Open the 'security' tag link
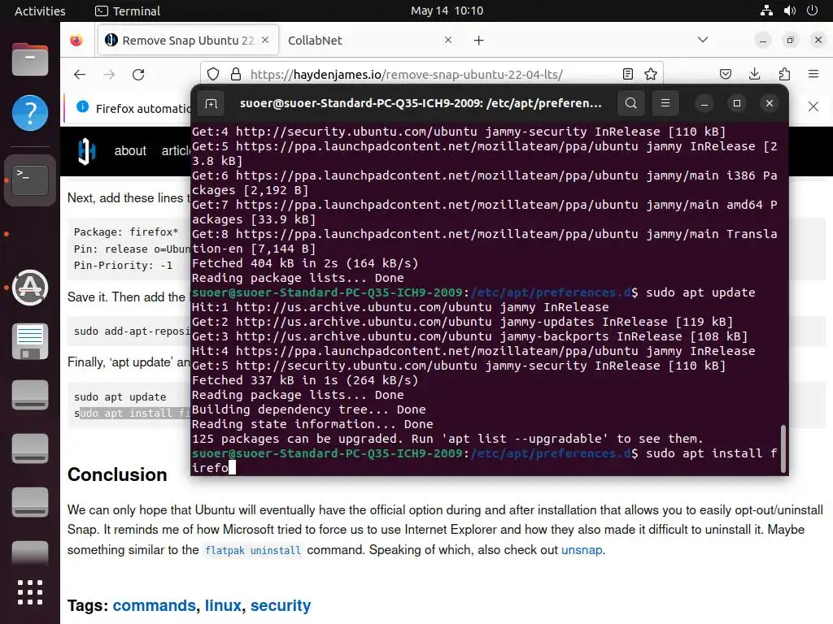Image resolution: width=833 pixels, height=624 pixels. pyautogui.click(x=281, y=605)
